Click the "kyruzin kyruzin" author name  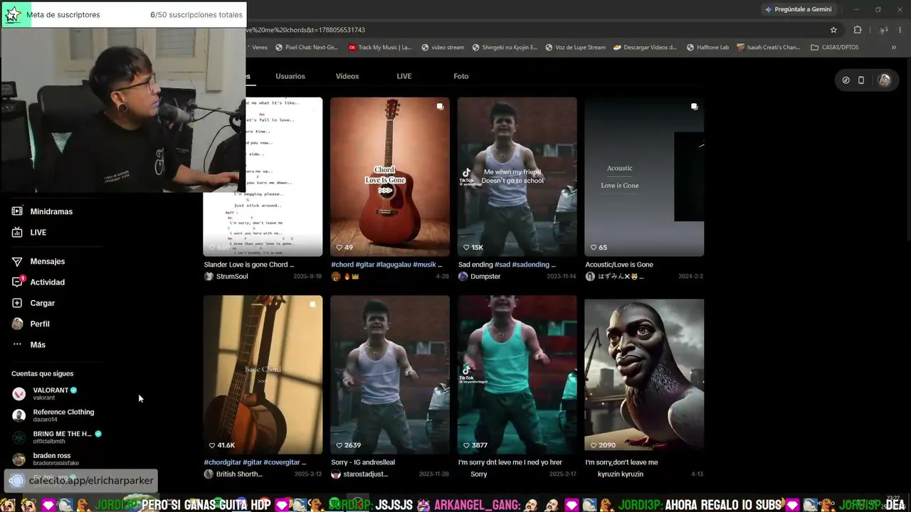coord(621,474)
